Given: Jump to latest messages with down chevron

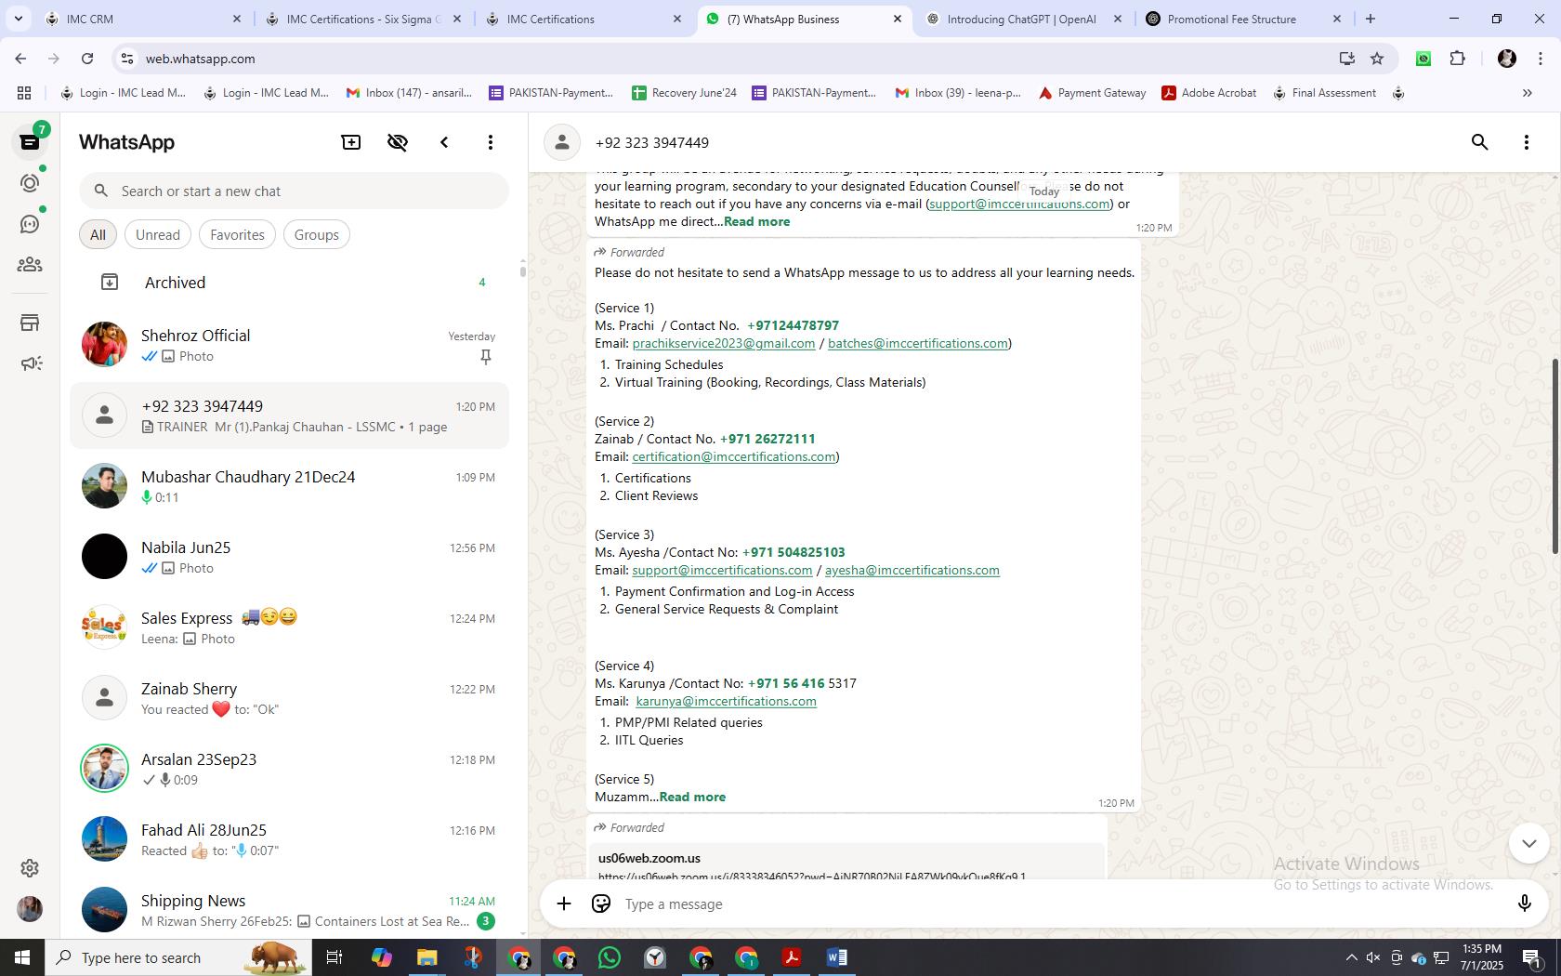Looking at the screenshot, I should click(x=1528, y=843).
